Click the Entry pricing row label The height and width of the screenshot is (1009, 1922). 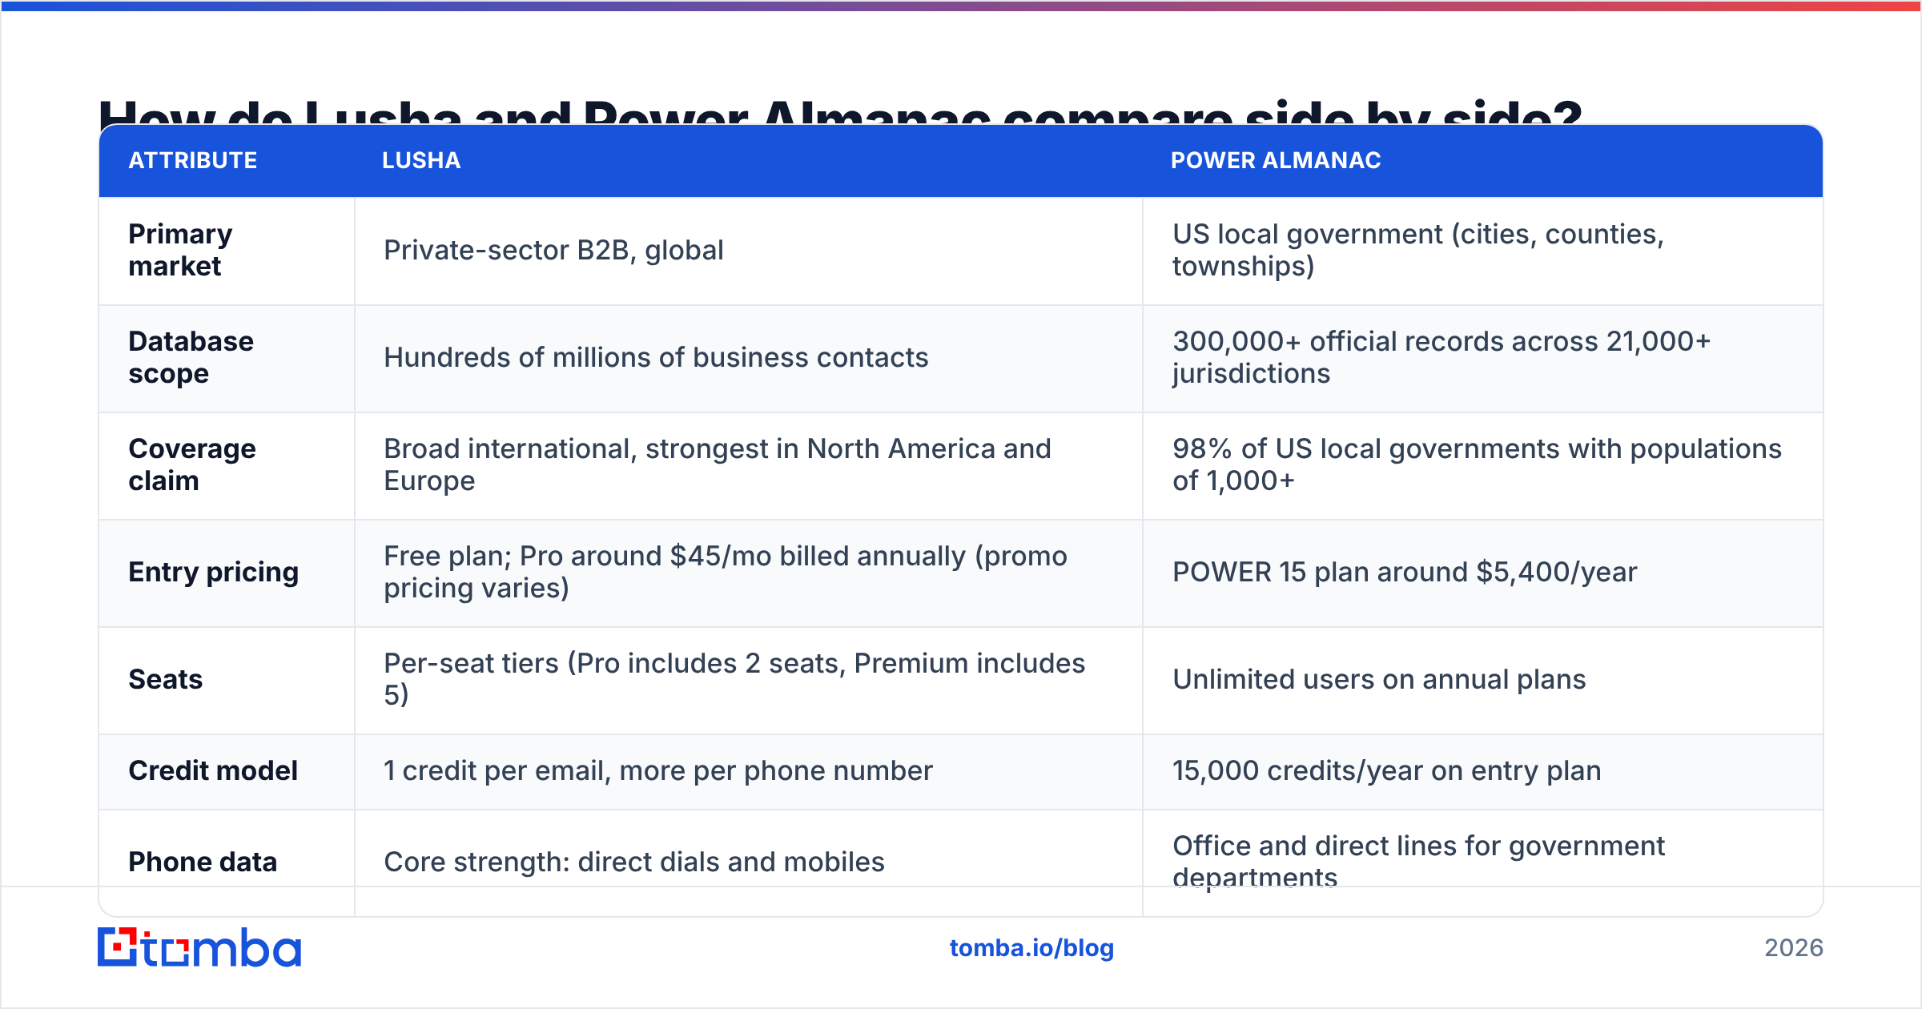click(x=213, y=572)
